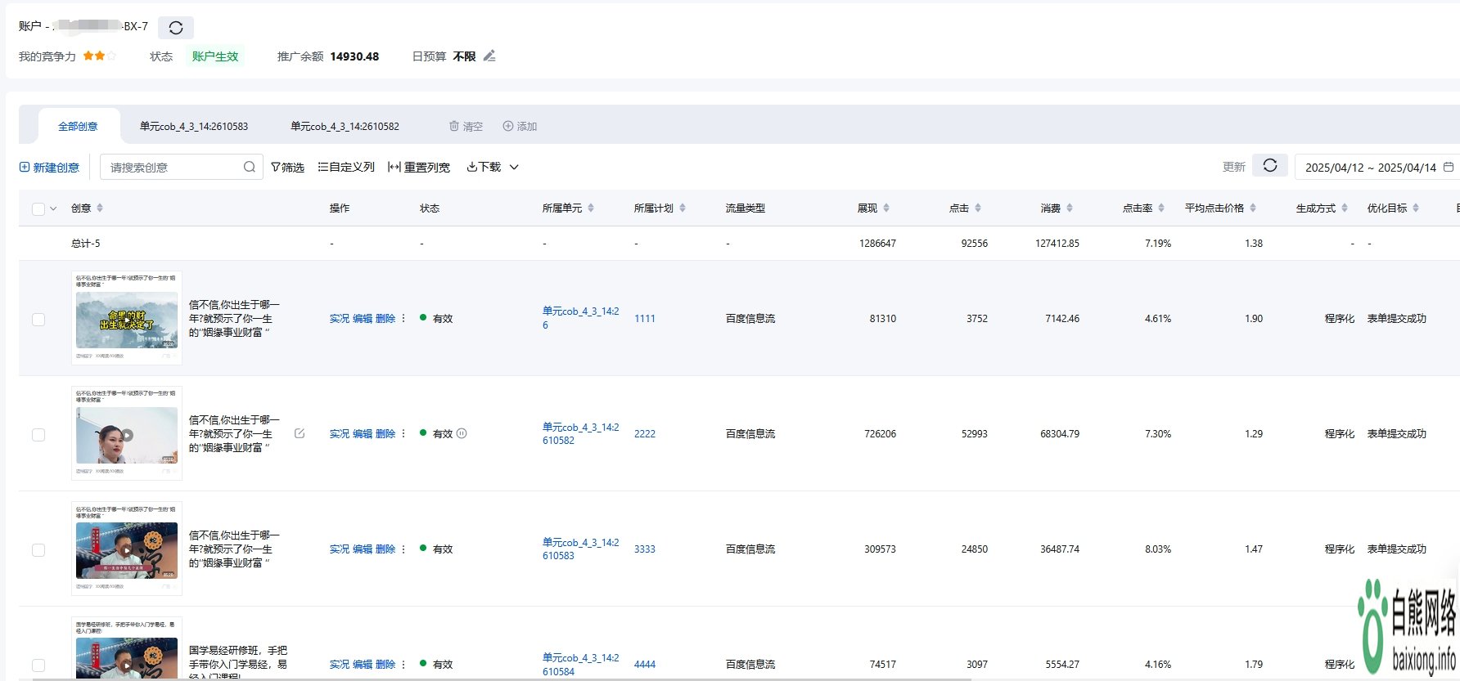Open plan link 2222
Image resolution: width=1460 pixels, height=681 pixels.
645,434
